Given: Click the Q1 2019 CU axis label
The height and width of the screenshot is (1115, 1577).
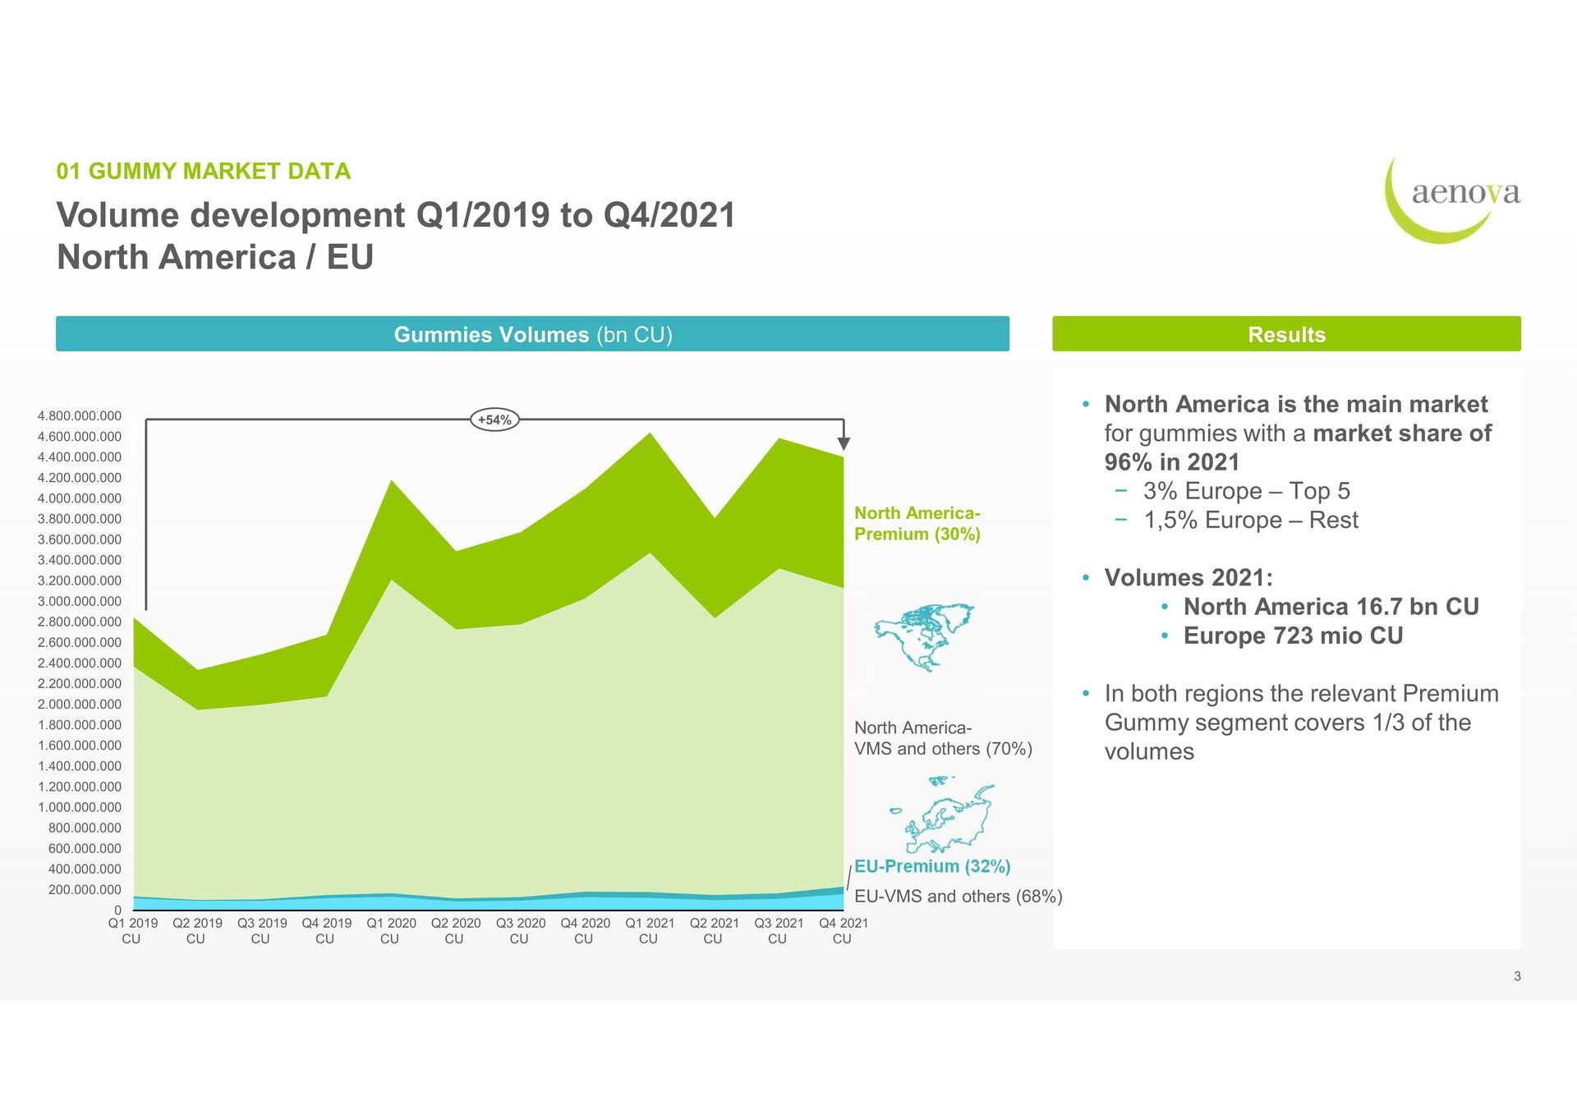Looking at the screenshot, I should tap(132, 931).
